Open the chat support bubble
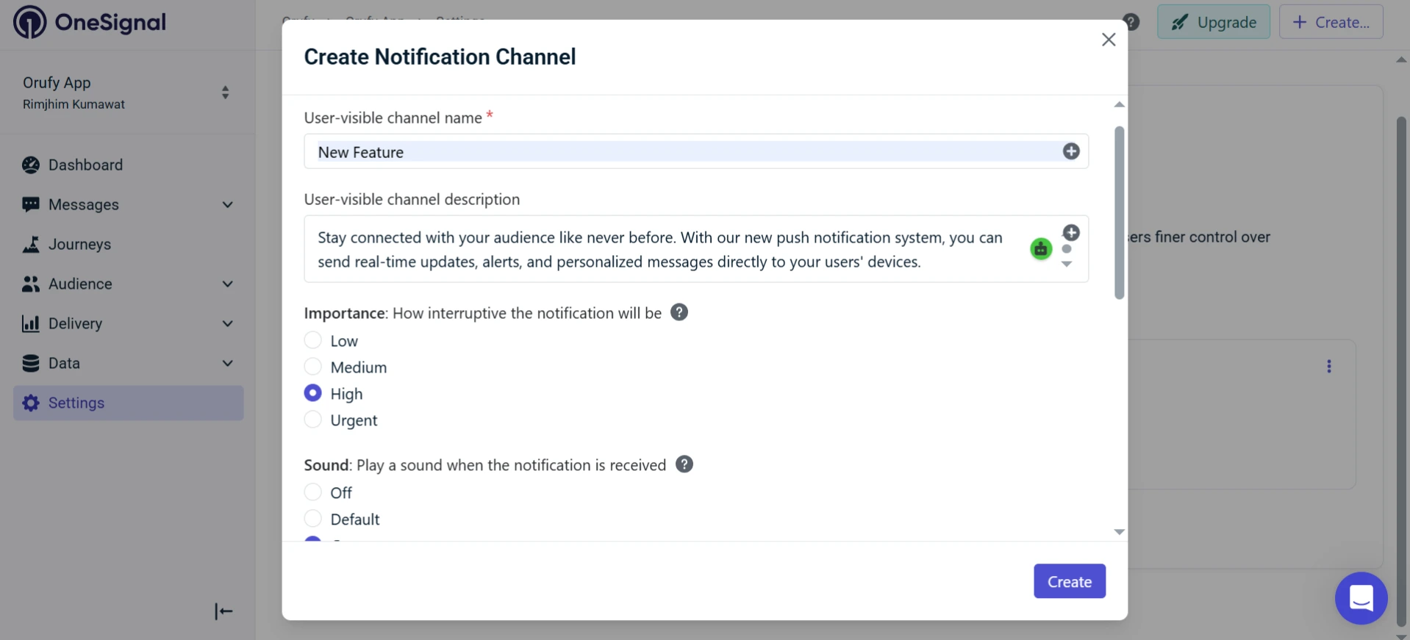This screenshot has width=1410, height=640. coord(1361,598)
